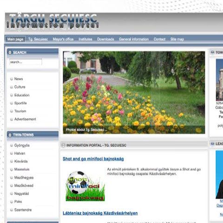Viewport: 223px width, 223px height.
Task: Open the Mayor's office menu
Action: coord(63,39)
